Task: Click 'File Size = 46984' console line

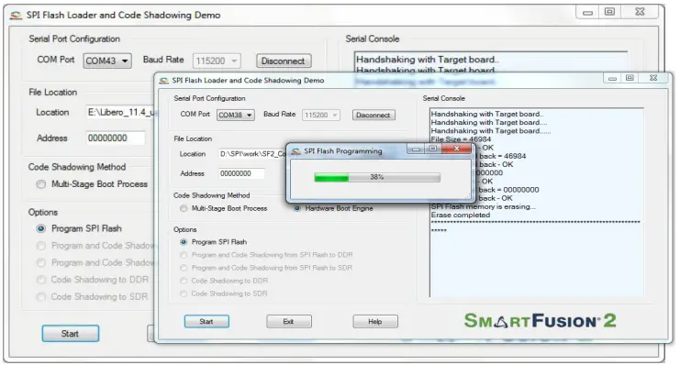Action: (461, 139)
